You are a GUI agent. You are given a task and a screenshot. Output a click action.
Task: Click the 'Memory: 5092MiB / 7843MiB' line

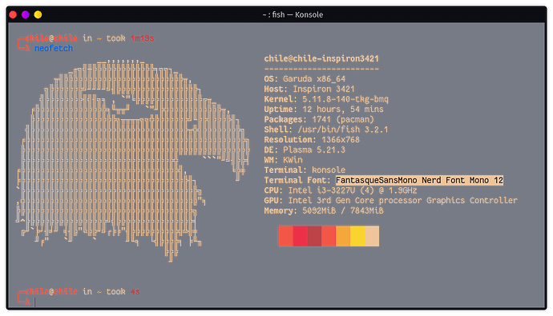click(x=324, y=210)
